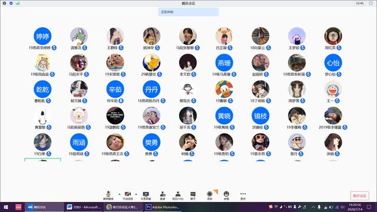Enter fullscreen using the top-right expand icon
377x212 pixels.
tap(371, 3)
